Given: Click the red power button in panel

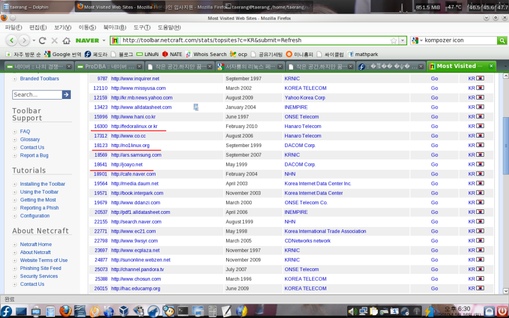Looking at the screenshot, I should point(503,311).
